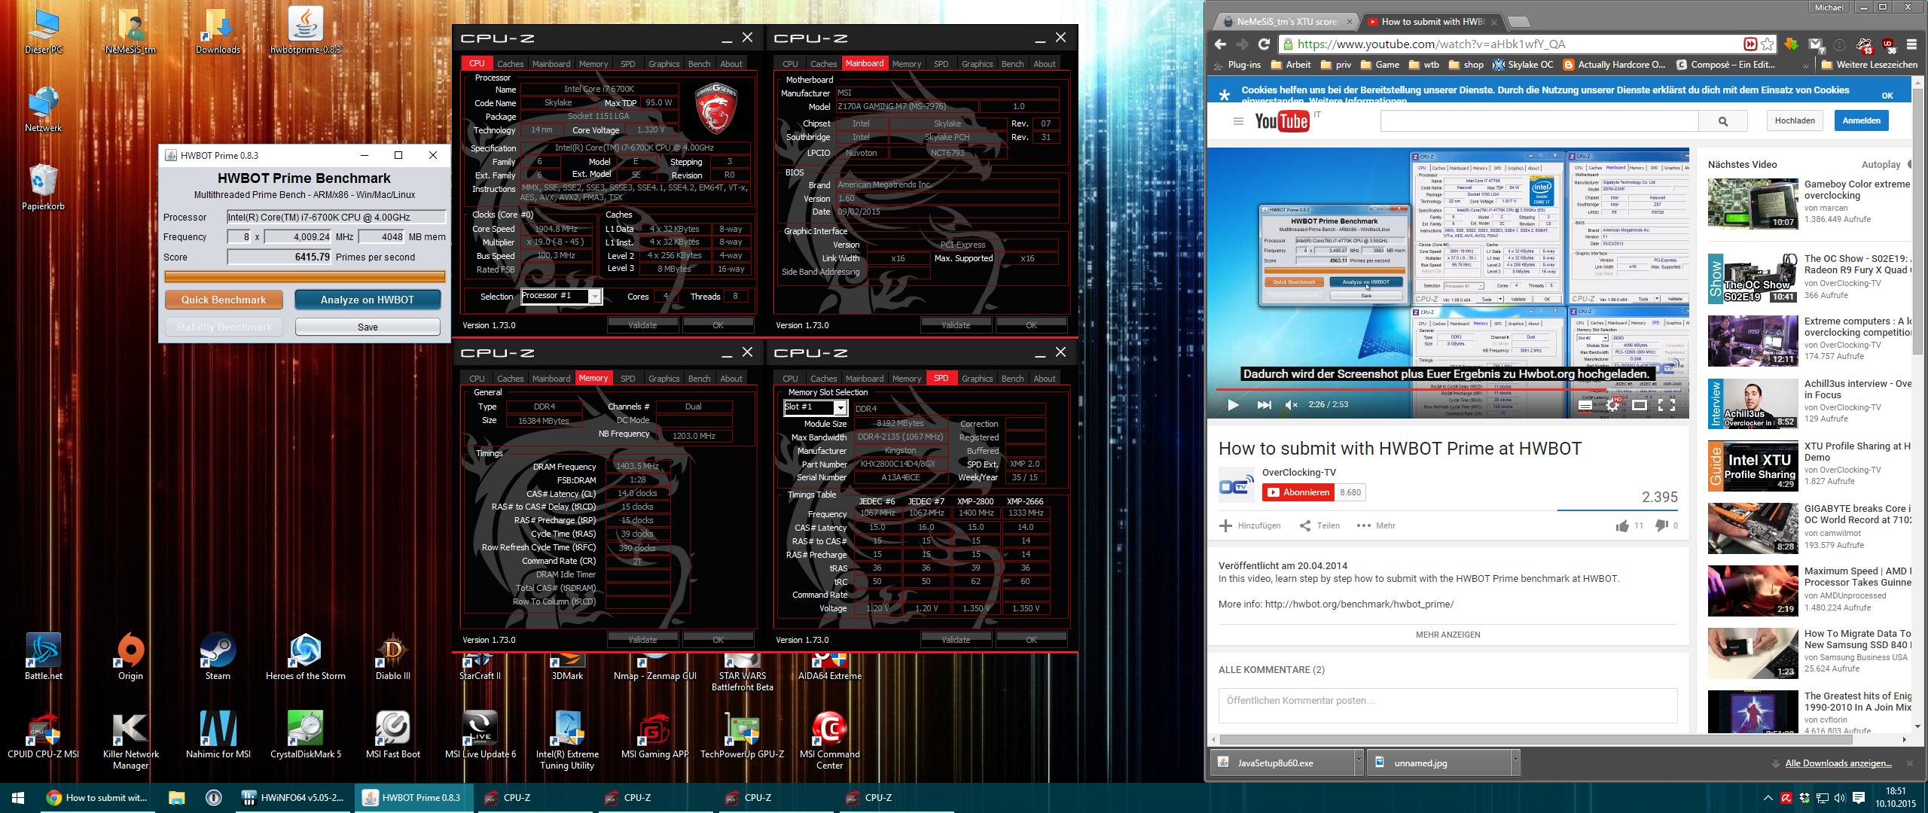
Task: Launch Origin from the desktop
Action: [x=131, y=656]
